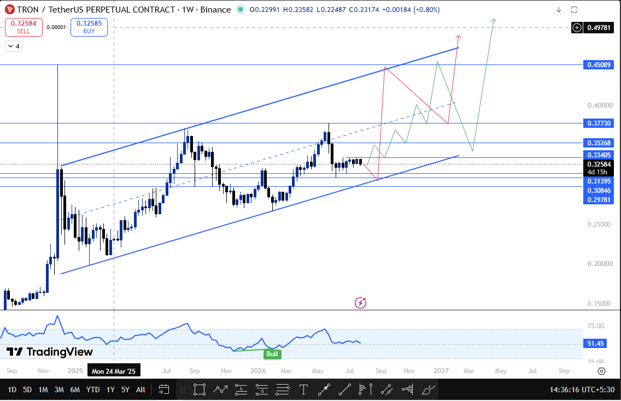This screenshot has width=621, height=401.
Task: Click the down-arrow button in top right
Action: pos(559,9)
